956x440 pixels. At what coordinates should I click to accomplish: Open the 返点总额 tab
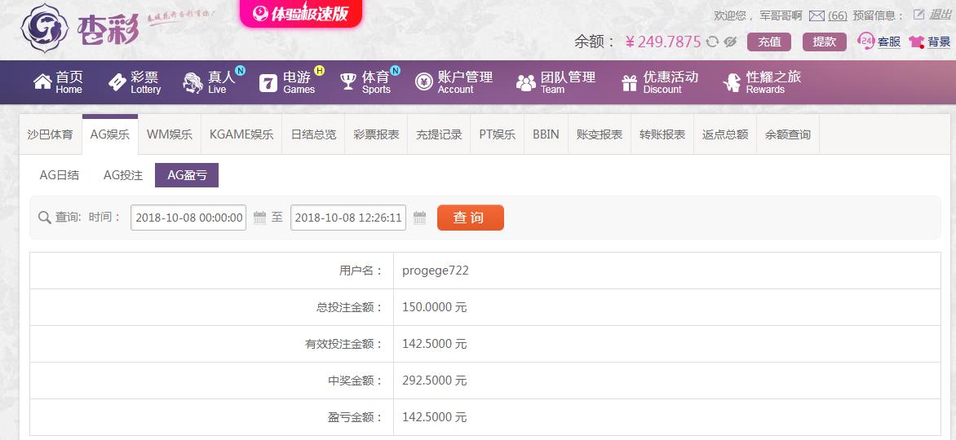tap(725, 134)
